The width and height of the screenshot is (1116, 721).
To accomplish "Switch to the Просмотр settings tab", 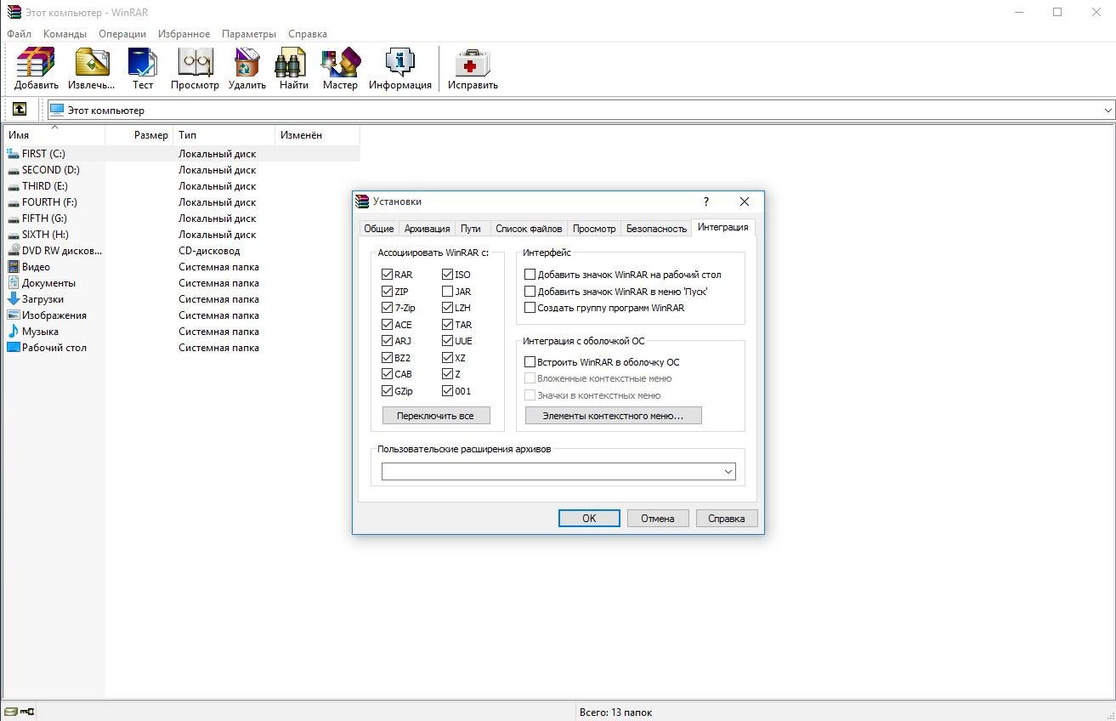I will tap(594, 229).
